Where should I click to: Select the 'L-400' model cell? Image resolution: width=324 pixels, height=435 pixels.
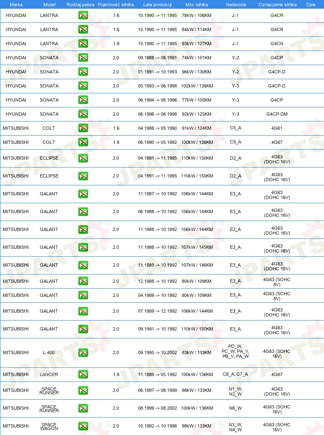pos(49,352)
